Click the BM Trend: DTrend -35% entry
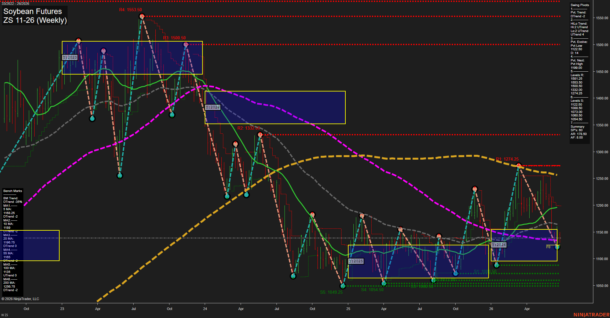This screenshot has width=610, height=318. (13, 200)
